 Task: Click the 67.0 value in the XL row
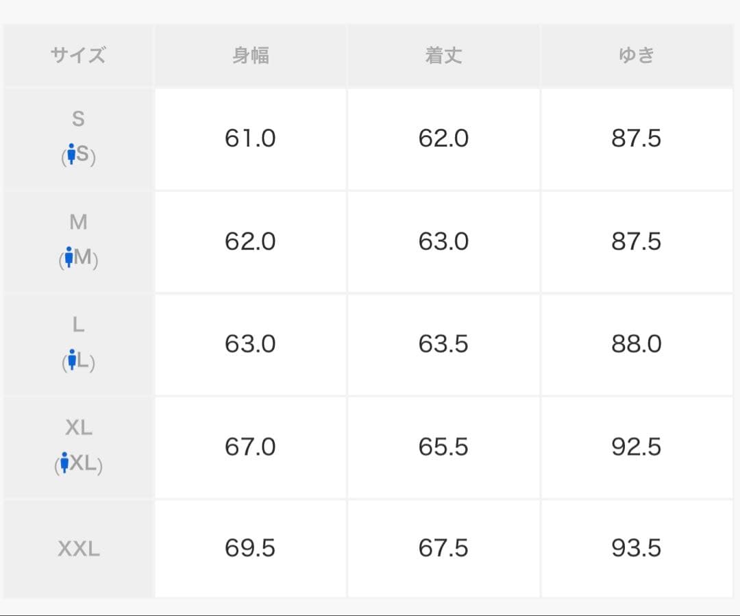click(250, 447)
